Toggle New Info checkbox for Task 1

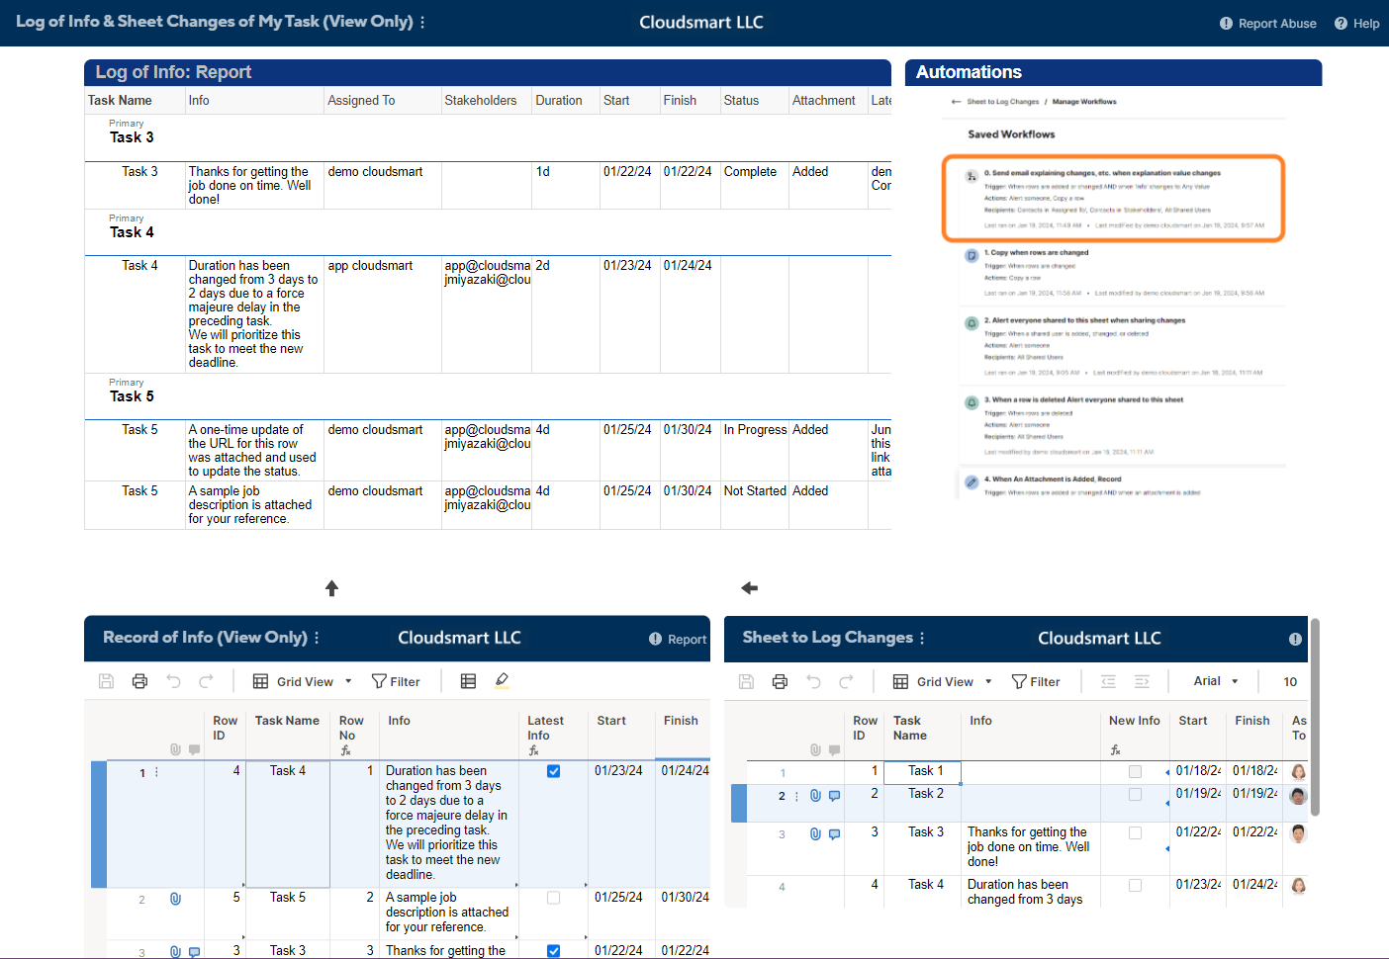(1135, 771)
